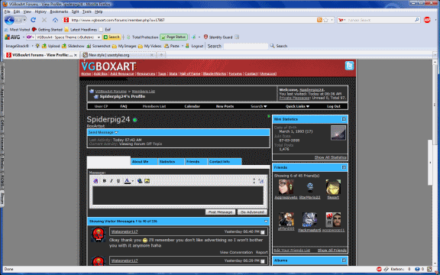Click the VGBoxArt logo
The height and width of the screenshot is (275, 440).
tap(108, 66)
